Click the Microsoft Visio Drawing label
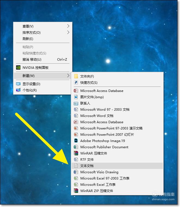Viewport: 180px width, 207px height. coord(99,172)
